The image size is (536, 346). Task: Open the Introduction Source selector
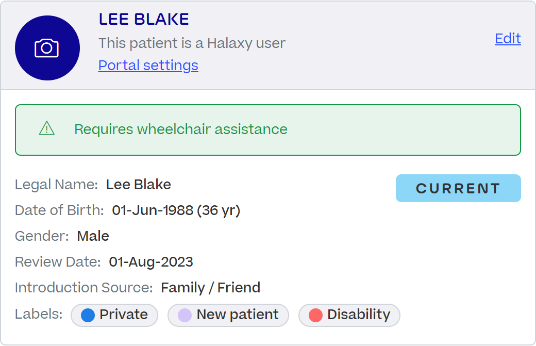tap(210, 287)
